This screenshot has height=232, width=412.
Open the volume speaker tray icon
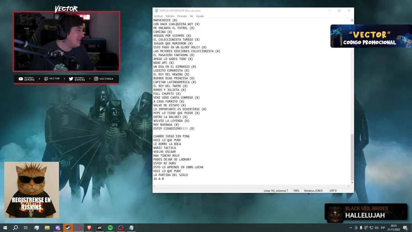click(377, 228)
